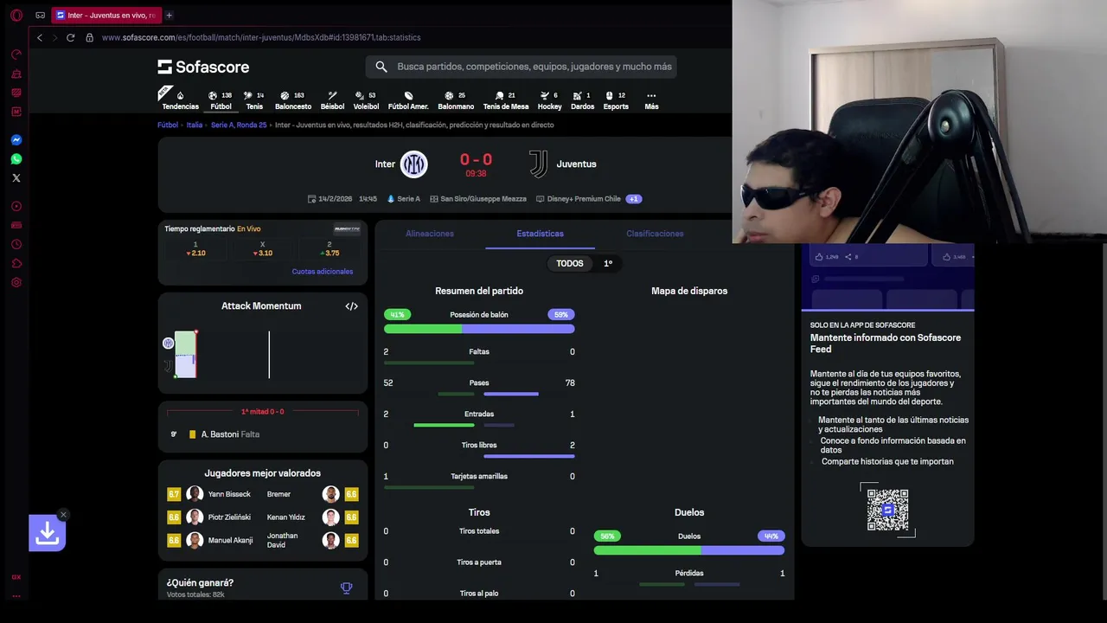The width and height of the screenshot is (1107, 623).
Task: Open the Esports section
Action: pos(616,100)
